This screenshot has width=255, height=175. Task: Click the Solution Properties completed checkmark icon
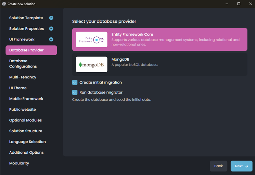tap(51, 29)
